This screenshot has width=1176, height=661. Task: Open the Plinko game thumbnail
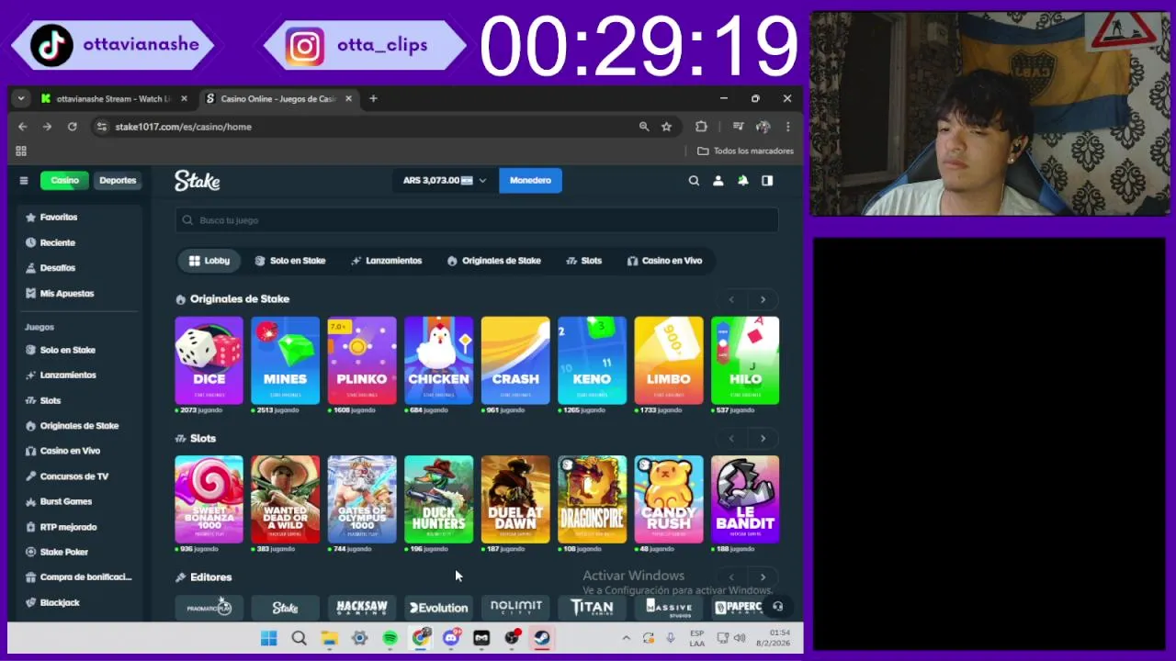click(x=362, y=361)
